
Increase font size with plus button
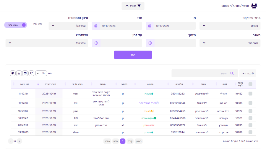coord(19,141)
